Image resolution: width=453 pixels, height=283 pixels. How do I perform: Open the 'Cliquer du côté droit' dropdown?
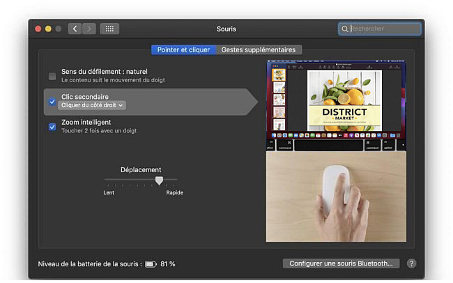click(93, 105)
